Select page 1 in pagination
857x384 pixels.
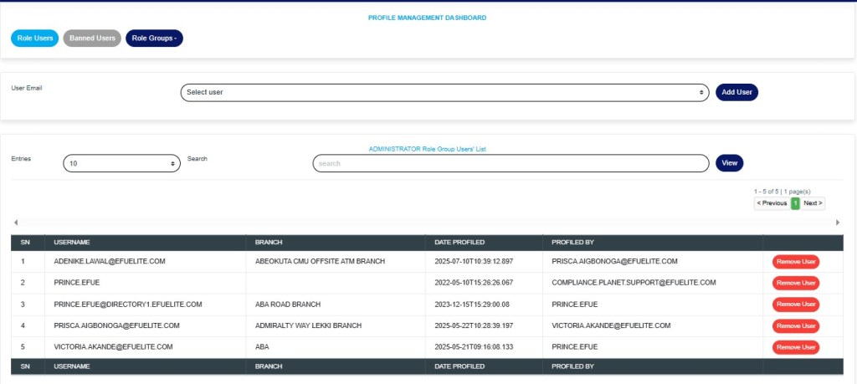796,203
